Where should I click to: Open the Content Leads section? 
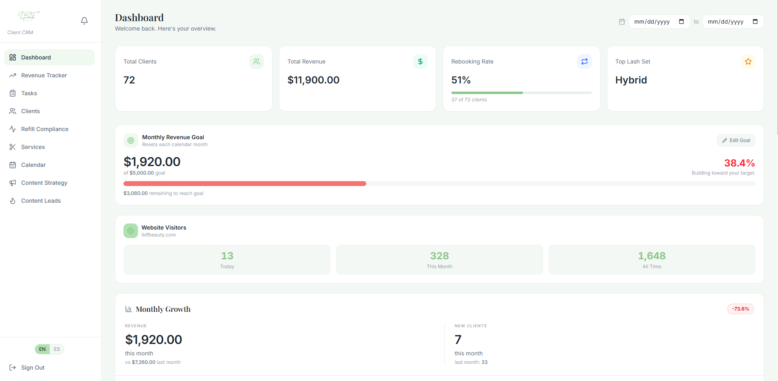41,201
